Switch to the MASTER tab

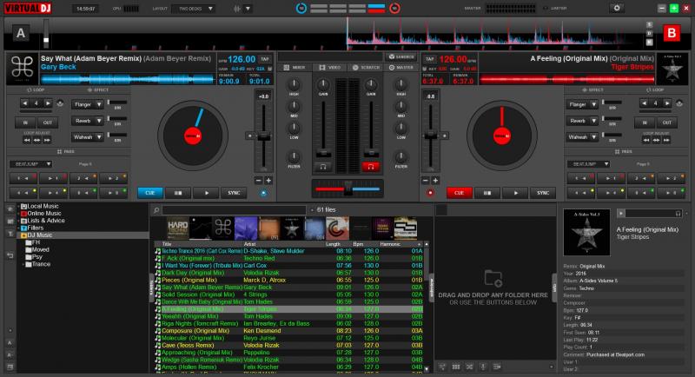tap(401, 68)
